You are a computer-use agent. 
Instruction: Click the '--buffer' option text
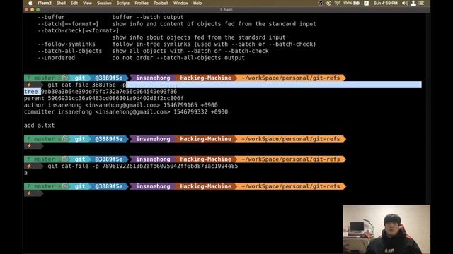51,17
